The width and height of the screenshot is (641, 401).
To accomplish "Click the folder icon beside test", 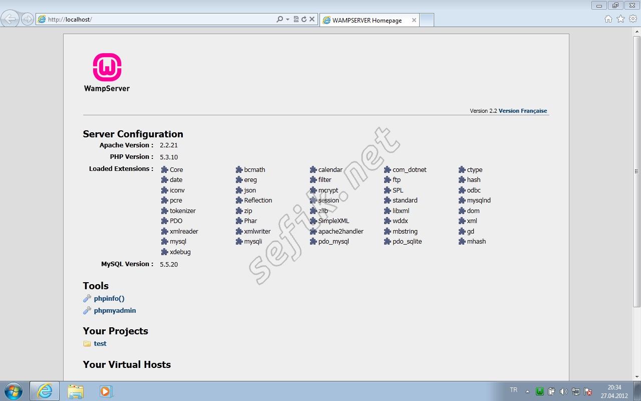I will 87,343.
